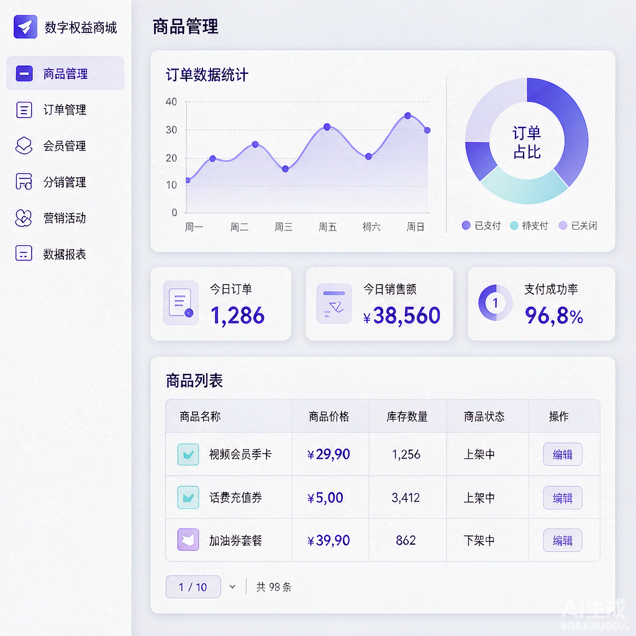Open the 1 / 10 page box
Image resolution: width=636 pixels, height=636 pixels.
click(x=193, y=586)
